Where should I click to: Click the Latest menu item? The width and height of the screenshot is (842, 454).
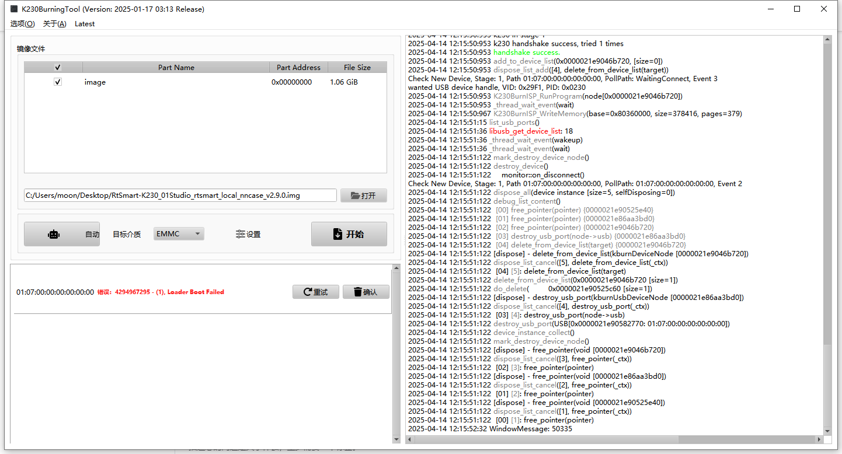(85, 24)
